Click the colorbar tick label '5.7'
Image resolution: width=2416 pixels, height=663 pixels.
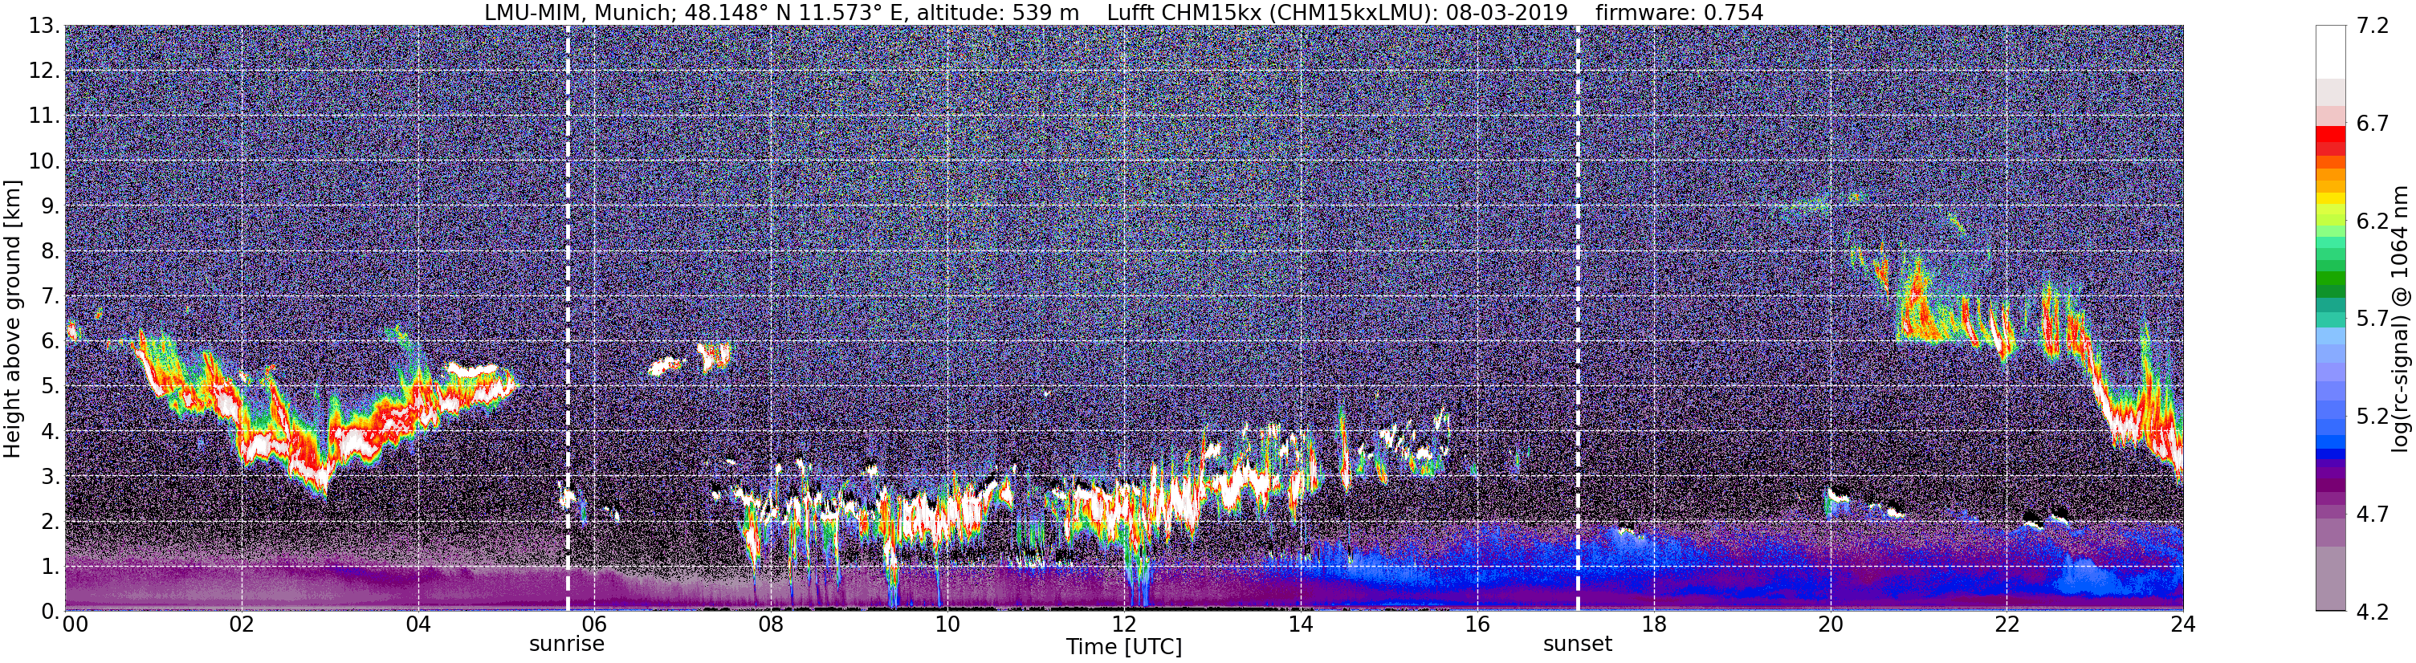(x=2373, y=319)
